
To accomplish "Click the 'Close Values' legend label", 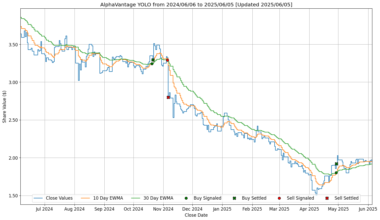I will 59,198.
